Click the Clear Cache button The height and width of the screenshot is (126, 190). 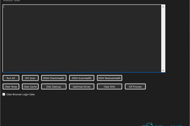coord(30,86)
